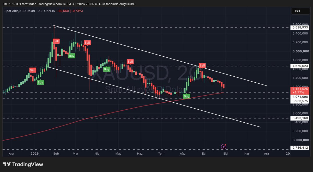Click the Ara label after Kas
Image resolution: width=313 pixels, height=172 pixels.
pyautogui.click(x=267, y=154)
